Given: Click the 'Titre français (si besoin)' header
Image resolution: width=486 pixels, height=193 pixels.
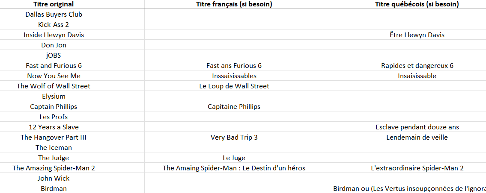Looking at the screenshot, I should [234, 4].
